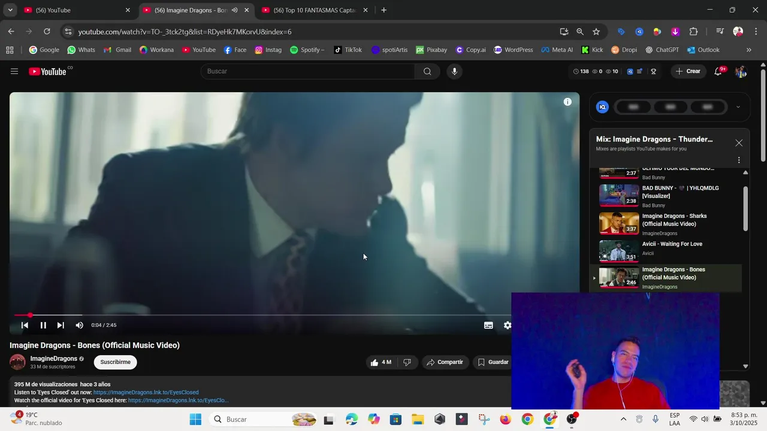The height and width of the screenshot is (431, 767).
Task: Reload the current page
Action: [x=47, y=32]
